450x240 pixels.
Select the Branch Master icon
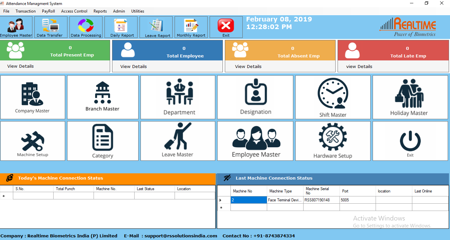tap(102, 97)
